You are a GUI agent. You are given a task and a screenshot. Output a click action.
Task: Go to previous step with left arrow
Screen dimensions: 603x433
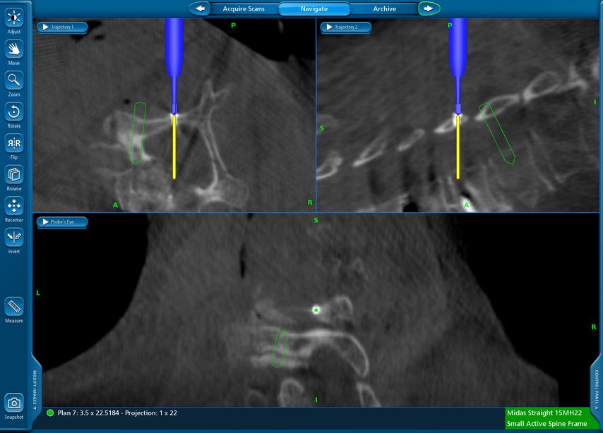click(x=201, y=8)
